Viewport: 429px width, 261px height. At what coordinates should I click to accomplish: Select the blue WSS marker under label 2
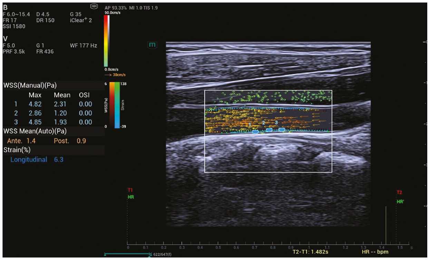pos(269,130)
